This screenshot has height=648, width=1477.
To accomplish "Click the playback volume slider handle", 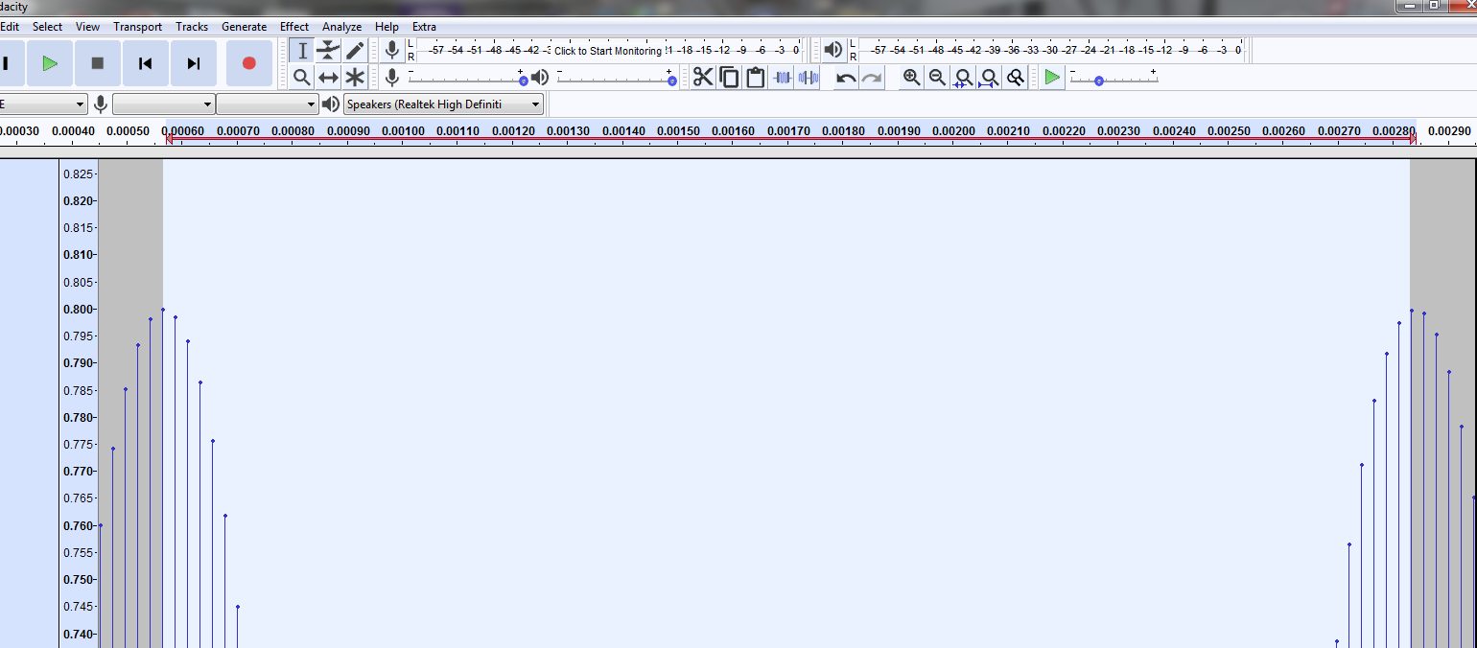I will pos(671,81).
